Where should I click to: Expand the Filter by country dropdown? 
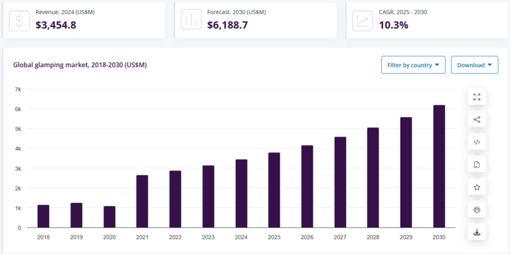(413, 65)
